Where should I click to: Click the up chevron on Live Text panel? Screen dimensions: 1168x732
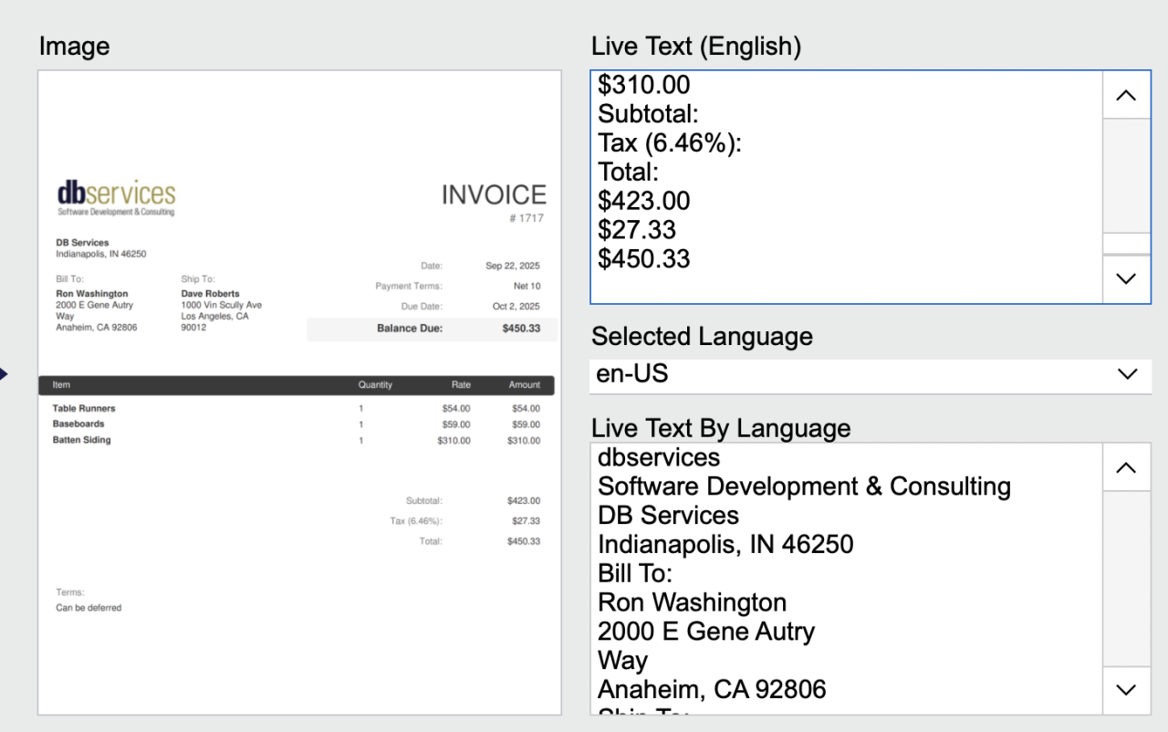pyautogui.click(x=1126, y=94)
